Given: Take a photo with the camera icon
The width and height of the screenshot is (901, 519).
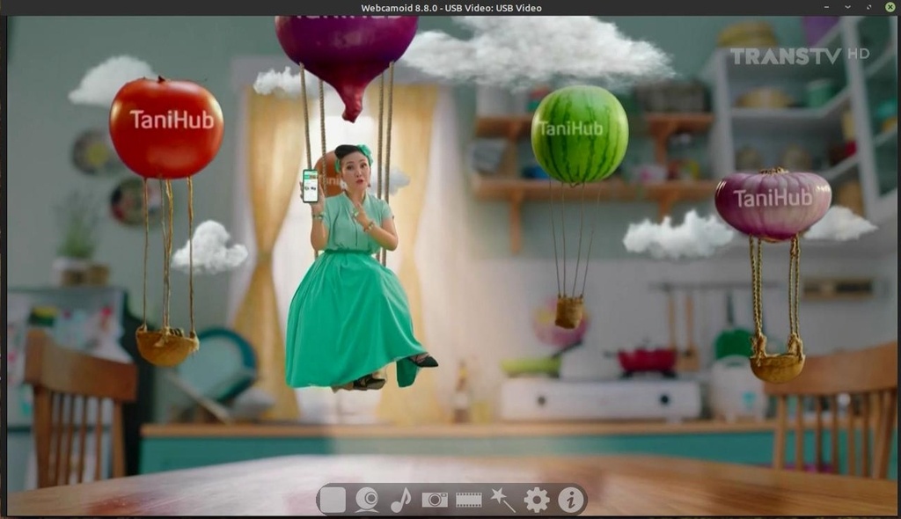Looking at the screenshot, I should click(435, 500).
